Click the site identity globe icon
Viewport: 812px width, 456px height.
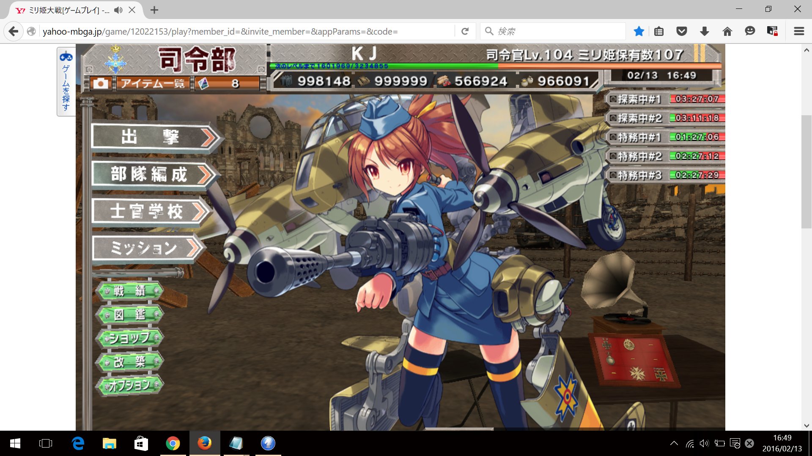[x=31, y=31]
